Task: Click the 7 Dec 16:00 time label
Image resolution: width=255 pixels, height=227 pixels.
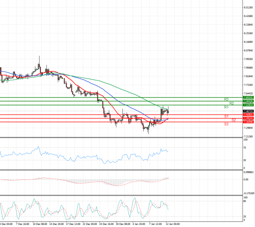Action: 23,224
